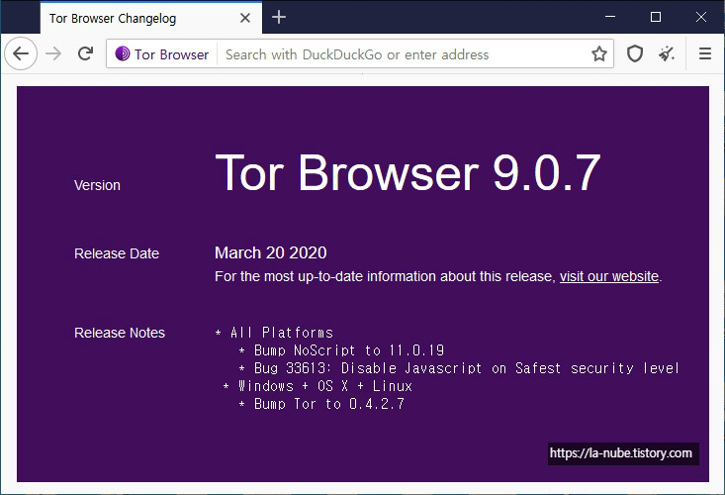Click the Version label
725x495 pixels.
[x=97, y=185]
